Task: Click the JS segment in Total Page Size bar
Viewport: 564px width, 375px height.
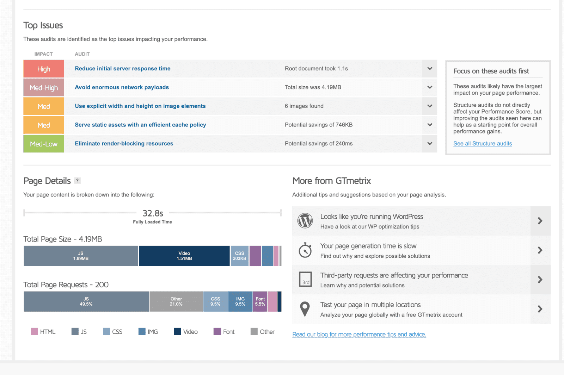Action: pyautogui.click(x=80, y=256)
